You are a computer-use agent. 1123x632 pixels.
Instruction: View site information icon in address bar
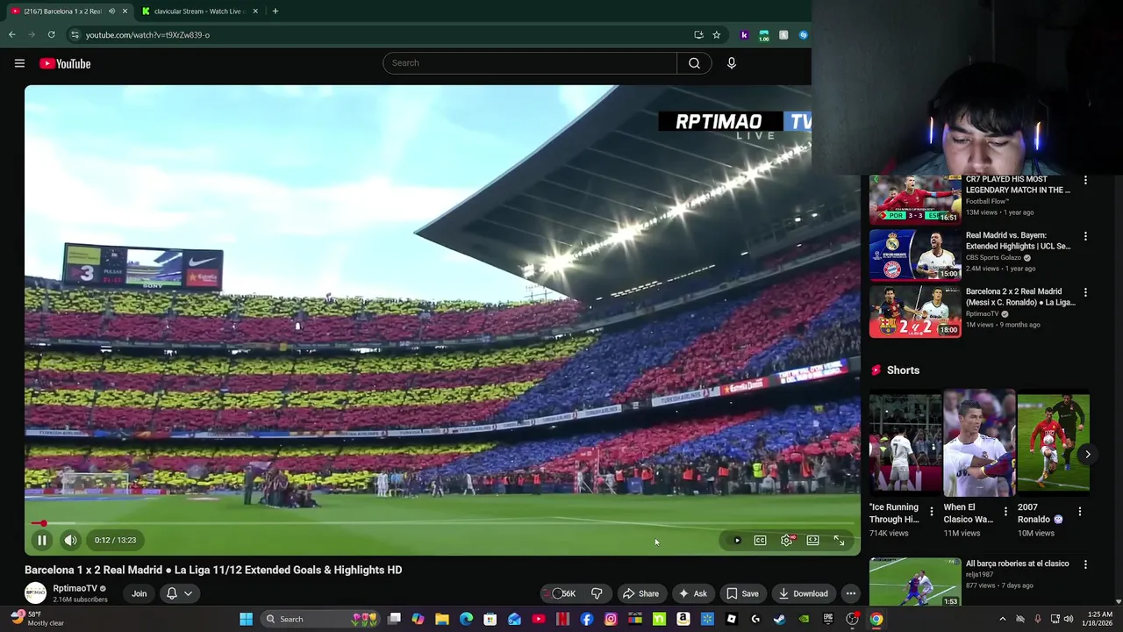[x=75, y=35]
